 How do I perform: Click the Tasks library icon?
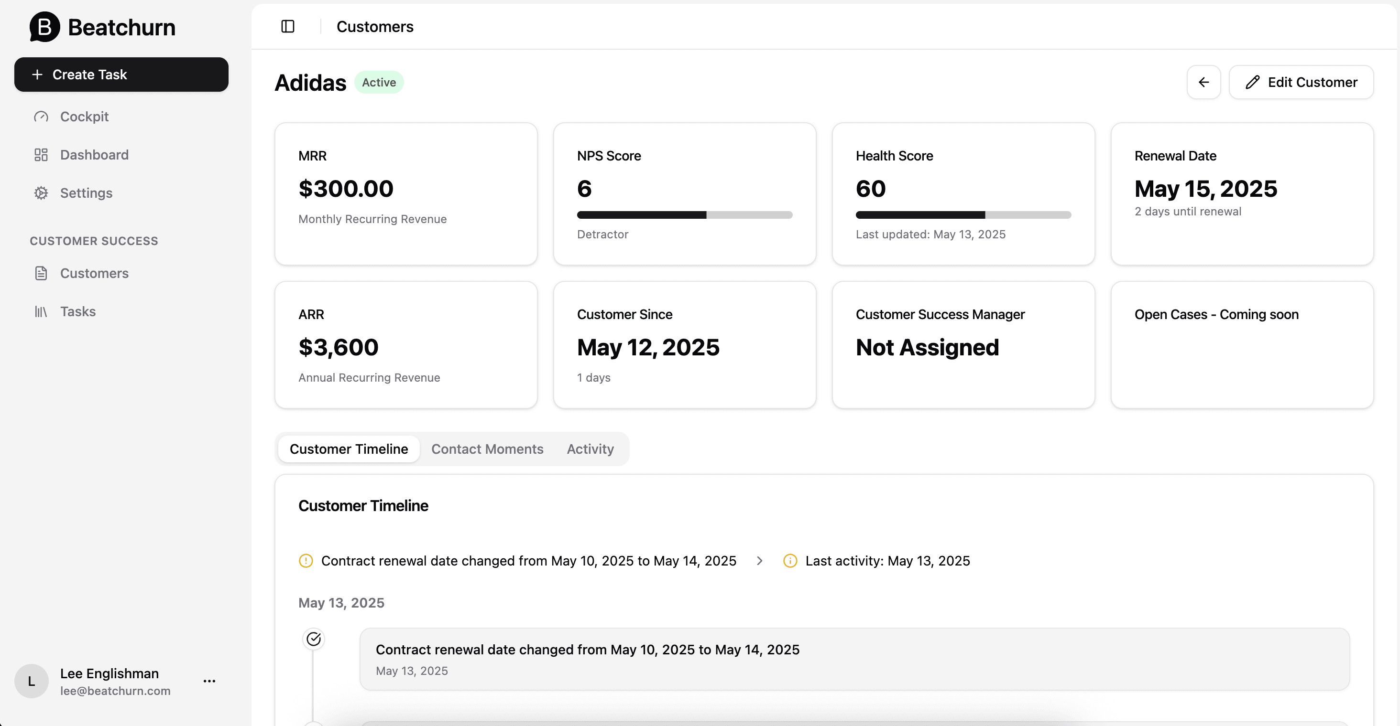tap(41, 311)
